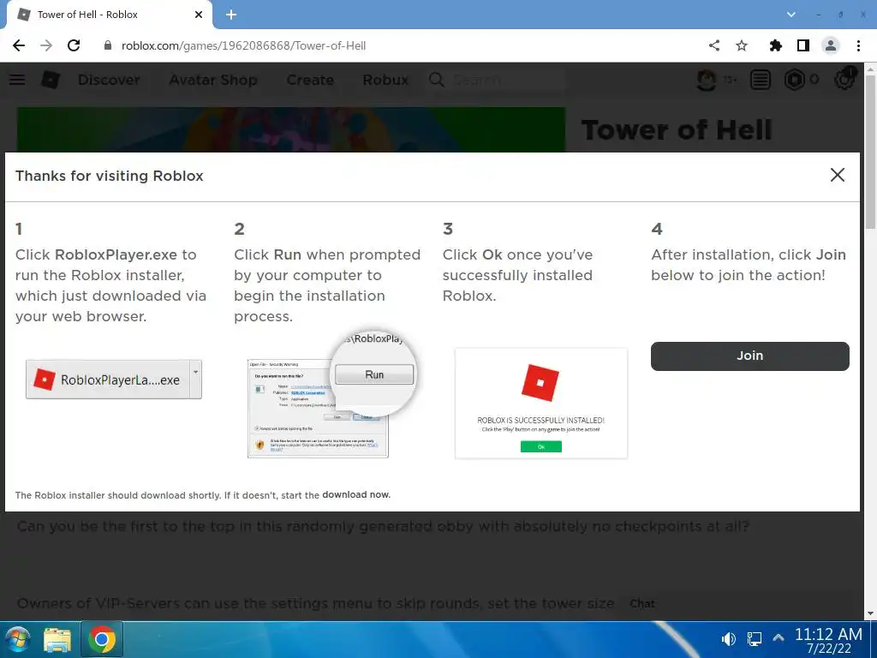The height and width of the screenshot is (658, 877).
Task: Open the Discover menu item
Action: (109, 80)
